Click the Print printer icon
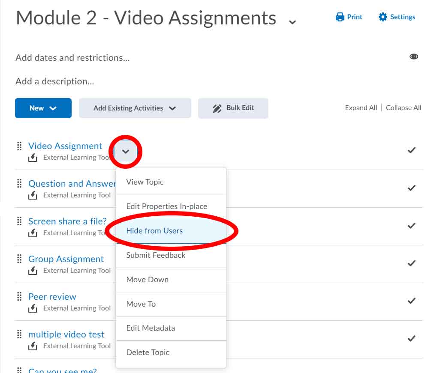Viewport: 434px width, 373px height. coord(340,17)
